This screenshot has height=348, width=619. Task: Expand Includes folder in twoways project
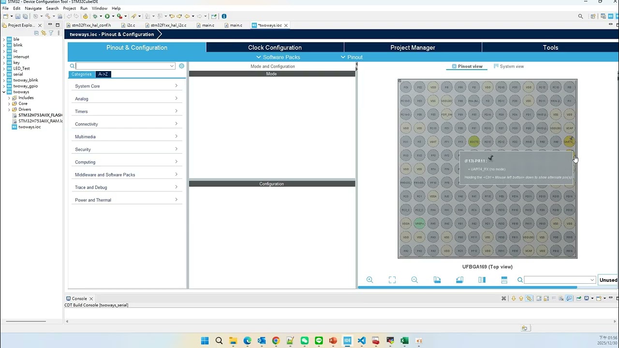pyautogui.click(x=9, y=98)
